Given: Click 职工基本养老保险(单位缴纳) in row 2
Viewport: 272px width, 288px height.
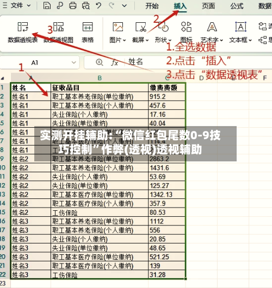Looking at the screenshot, I should (100, 96).
